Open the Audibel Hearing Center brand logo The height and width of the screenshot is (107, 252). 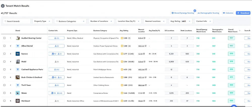pos(18,38)
